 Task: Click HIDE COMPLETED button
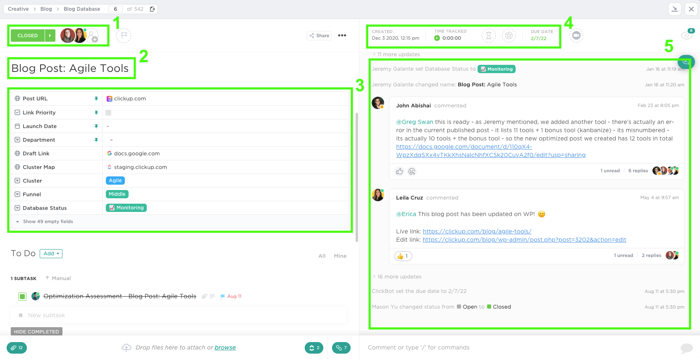pyautogui.click(x=36, y=332)
